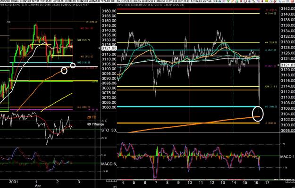Click the date label 3 on the left time axis

pos(79,182)
